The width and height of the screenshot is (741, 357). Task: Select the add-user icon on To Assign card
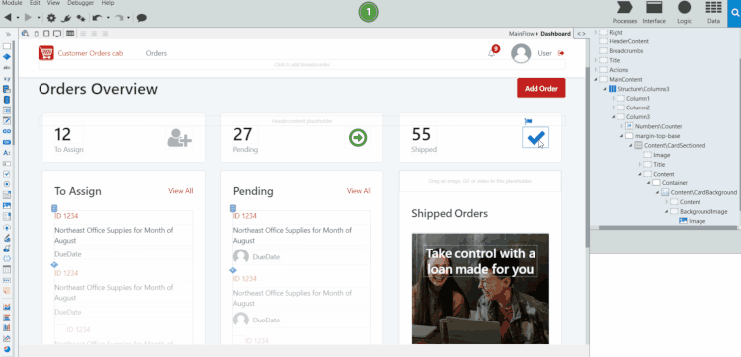179,137
